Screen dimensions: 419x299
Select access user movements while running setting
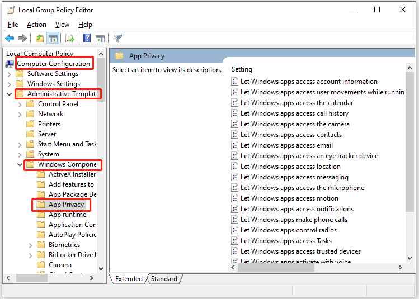click(x=322, y=92)
